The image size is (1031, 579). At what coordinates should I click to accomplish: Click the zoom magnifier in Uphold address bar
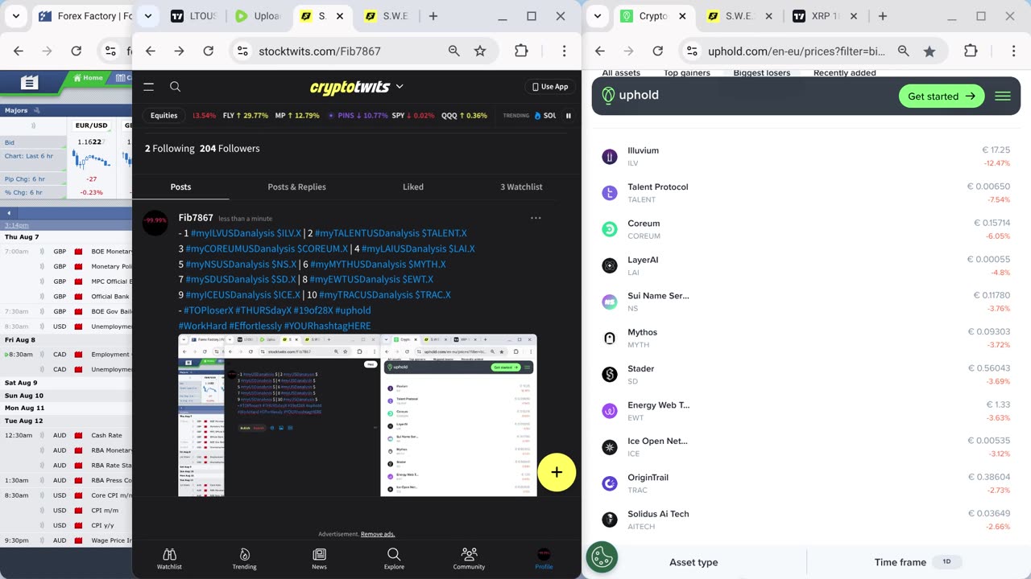(903, 51)
